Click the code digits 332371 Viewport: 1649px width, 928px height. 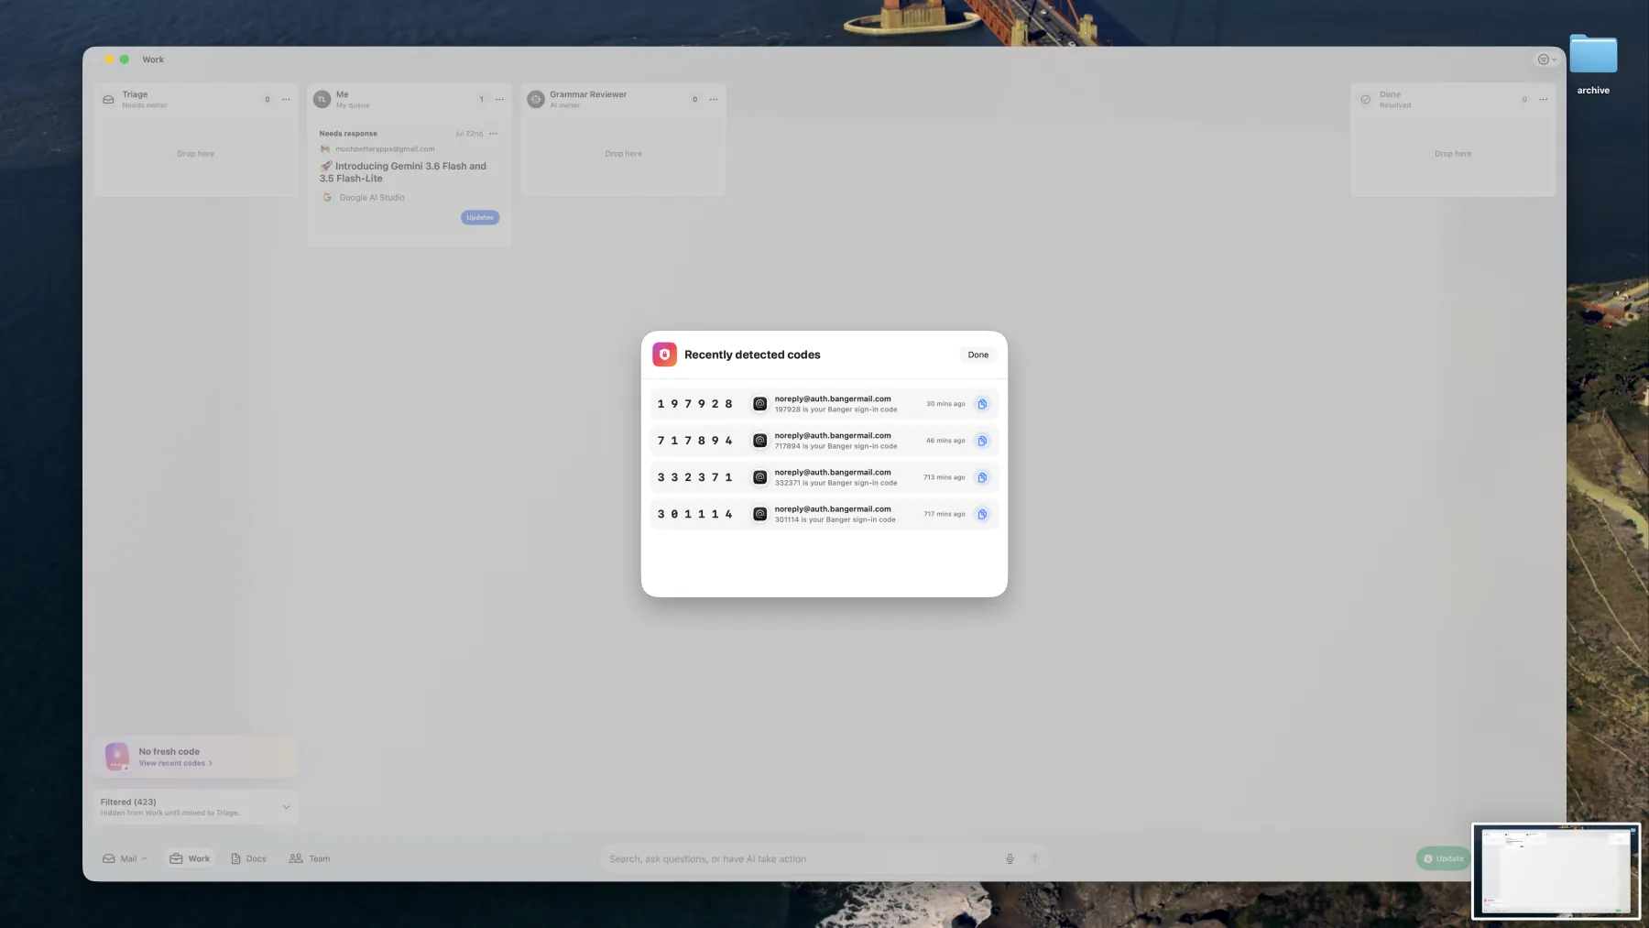click(x=694, y=477)
